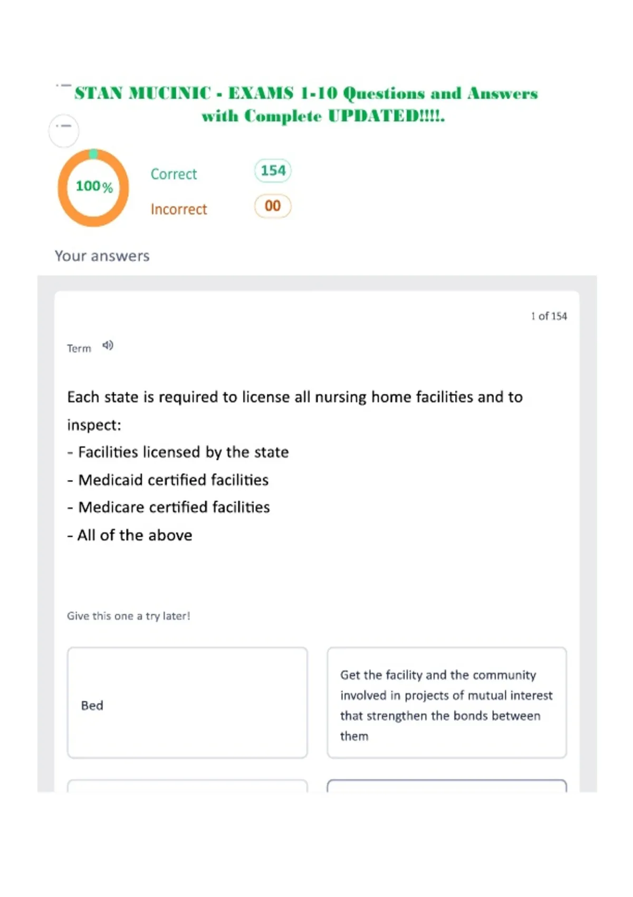Select the "Bed" answer card
633x897 pixels.
(187, 703)
